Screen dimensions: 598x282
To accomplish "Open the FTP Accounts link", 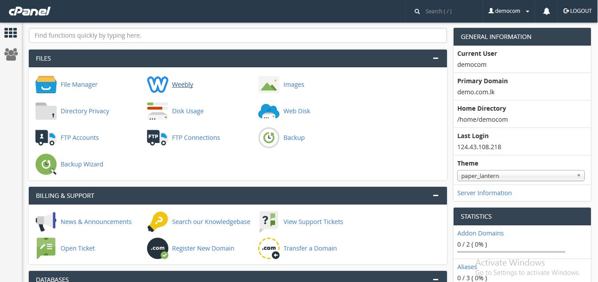I will point(80,138).
